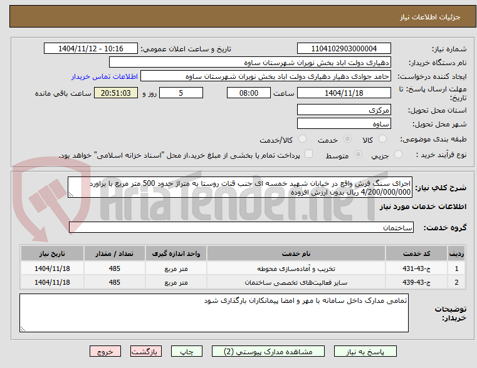Click the need number field 1104102903000004
Viewport: 477px width, 368px height.
pyautogui.click(x=343, y=49)
